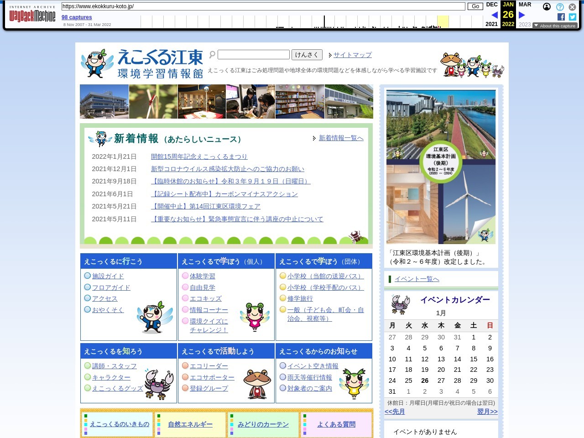Go to previous capture arrow (DEC)

[x=494, y=15]
